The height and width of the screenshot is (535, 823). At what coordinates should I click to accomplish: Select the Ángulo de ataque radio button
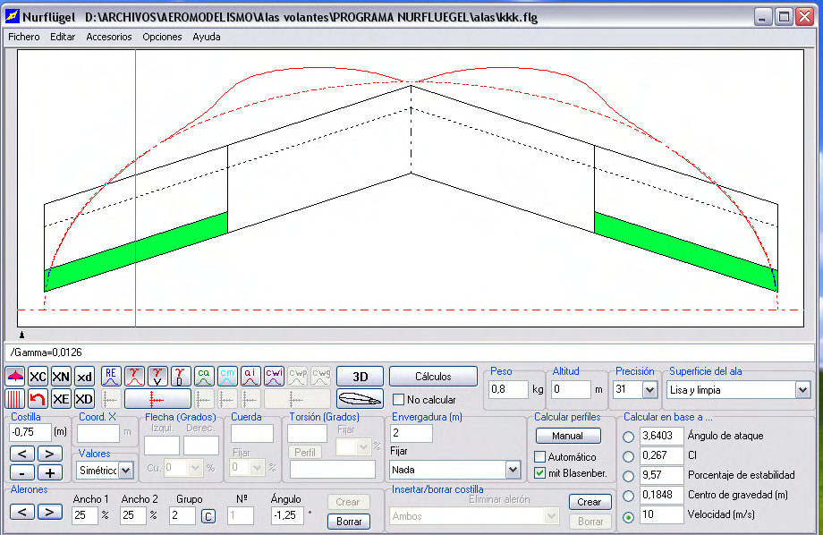click(629, 436)
